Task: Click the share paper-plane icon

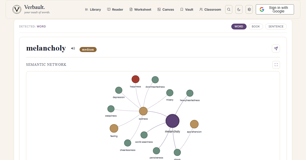Action: click(276, 49)
